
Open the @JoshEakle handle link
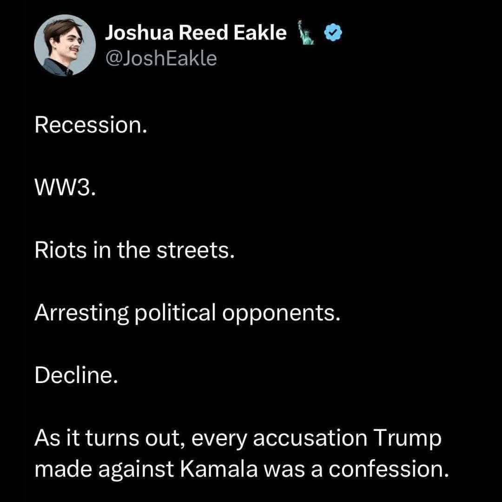point(161,59)
